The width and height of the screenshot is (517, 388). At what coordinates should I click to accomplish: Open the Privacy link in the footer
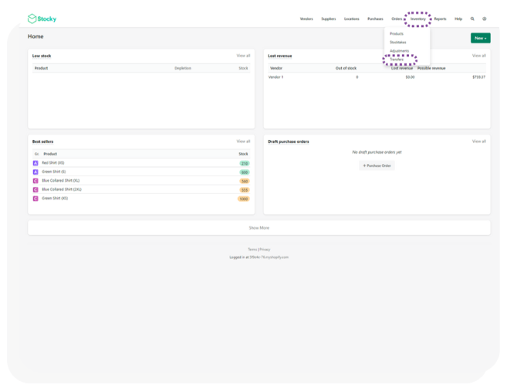pyautogui.click(x=265, y=250)
